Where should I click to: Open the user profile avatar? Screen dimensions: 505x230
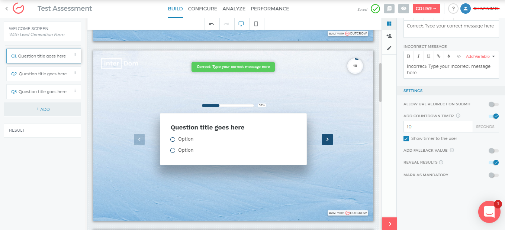pyautogui.click(x=466, y=9)
